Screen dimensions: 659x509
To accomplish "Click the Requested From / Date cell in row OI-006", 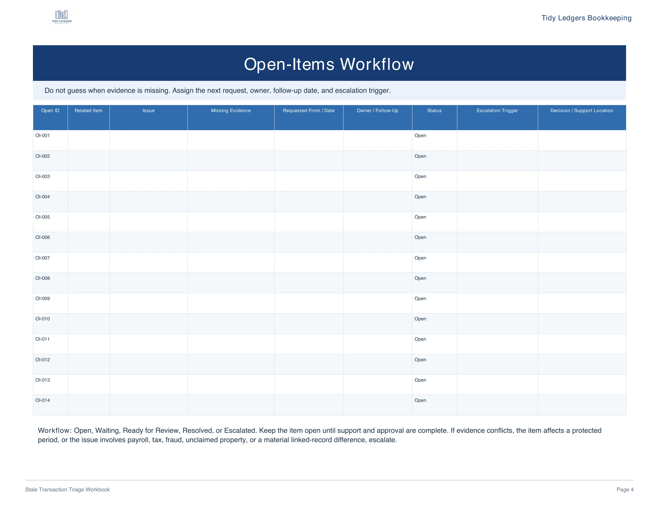I will (309, 242).
